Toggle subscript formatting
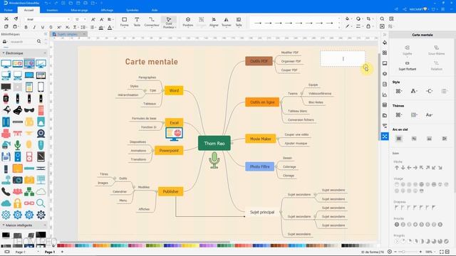The image size is (456, 256). coord(67,27)
